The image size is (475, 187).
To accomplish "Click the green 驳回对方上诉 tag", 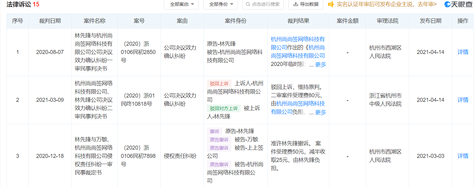I will [224, 108].
